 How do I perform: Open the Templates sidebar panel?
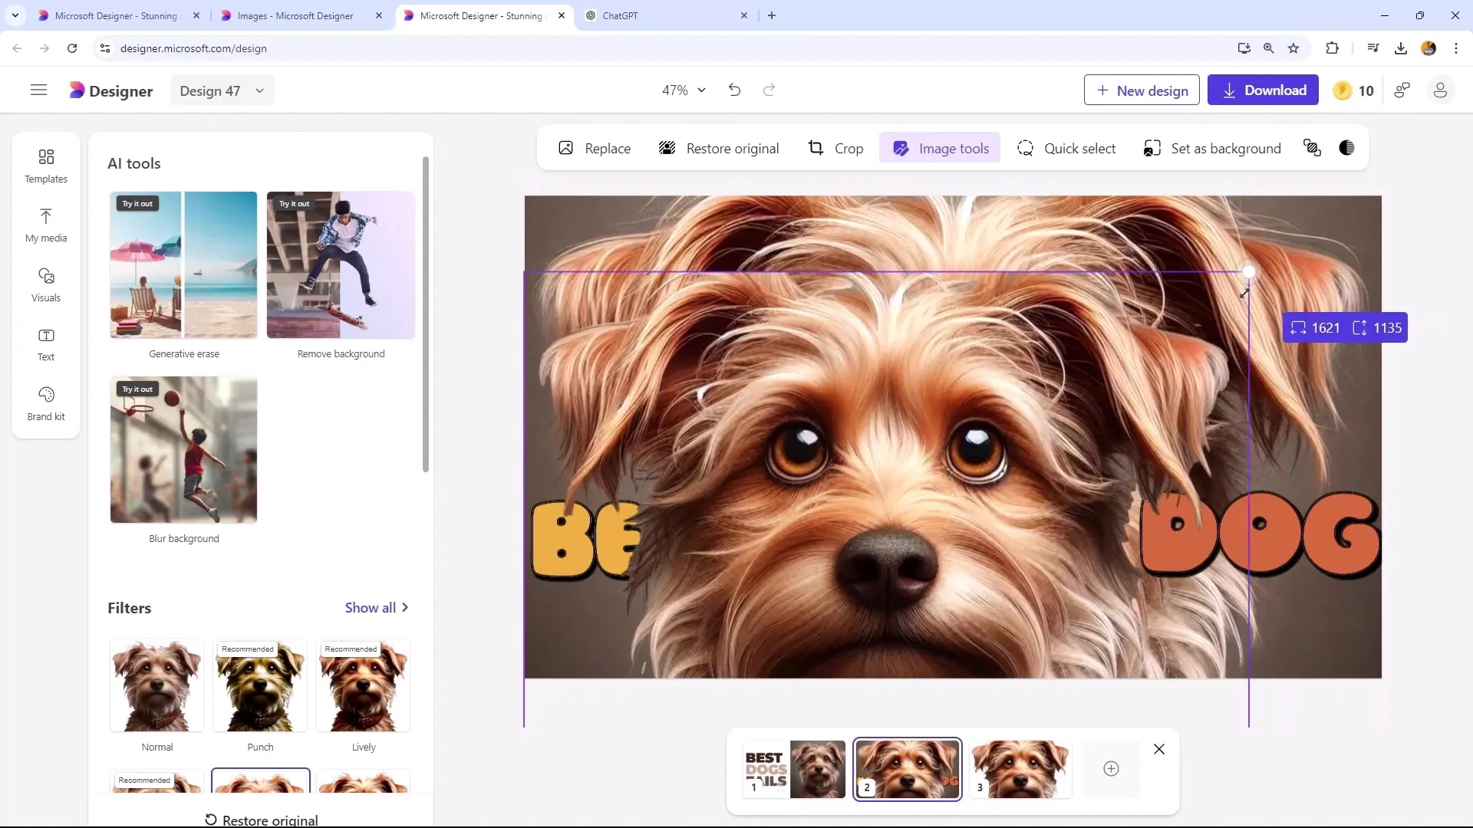pyautogui.click(x=46, y=166)
